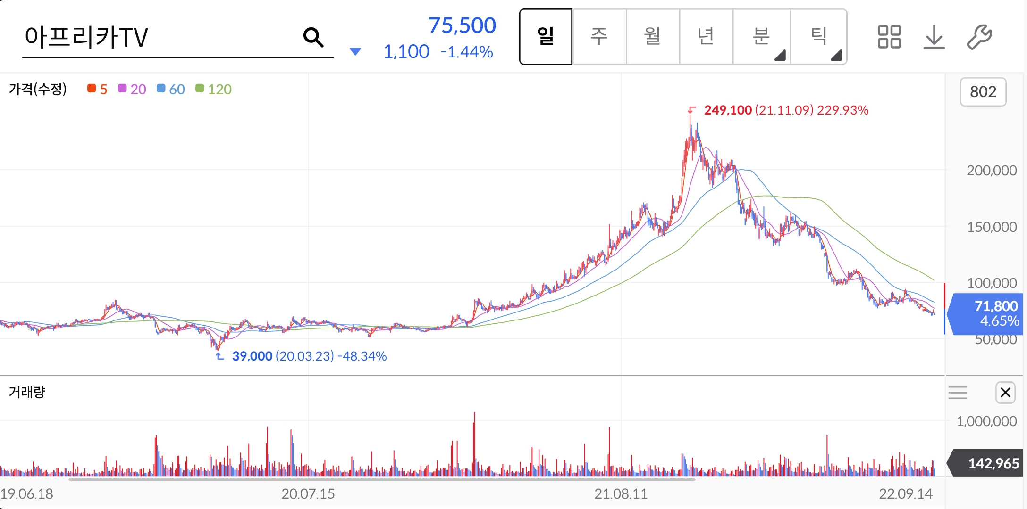Open the volume panel hamburger menu

point(958,392)
